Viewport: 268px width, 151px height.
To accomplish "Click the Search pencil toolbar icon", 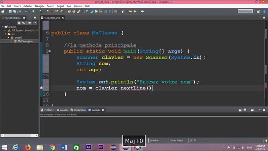I will coord(79,11).
